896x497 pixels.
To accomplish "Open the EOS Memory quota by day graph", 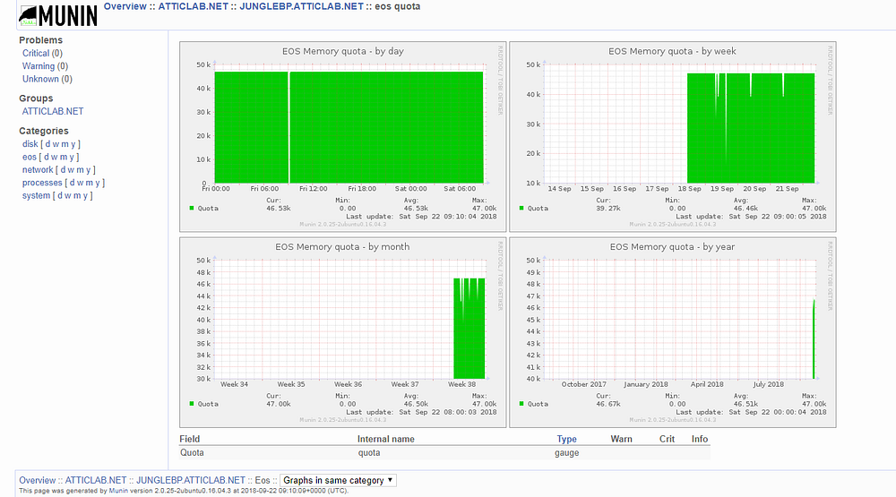I will click(343, 136).
